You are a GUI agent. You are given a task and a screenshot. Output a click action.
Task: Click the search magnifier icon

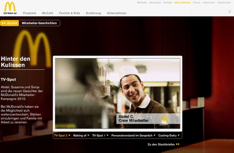(x=229, y=12)
